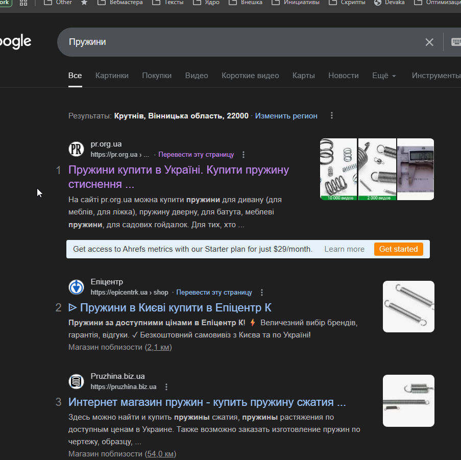Click the Епіцентр springs thumbnail image

408,306
